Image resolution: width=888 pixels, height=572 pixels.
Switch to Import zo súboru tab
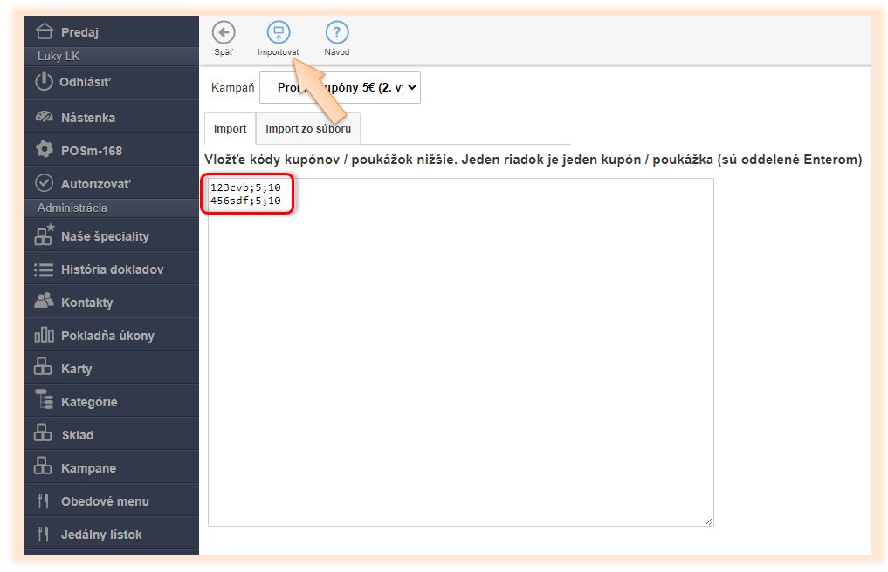pyautogui.click(x=308, y=129)
